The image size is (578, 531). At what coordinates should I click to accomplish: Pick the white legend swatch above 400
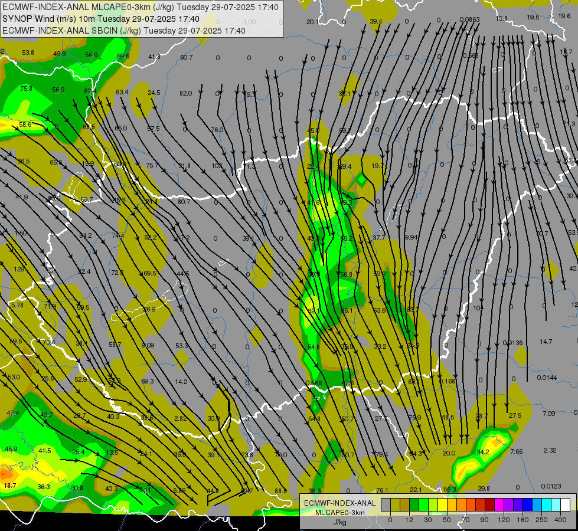[x=565, y=504]
